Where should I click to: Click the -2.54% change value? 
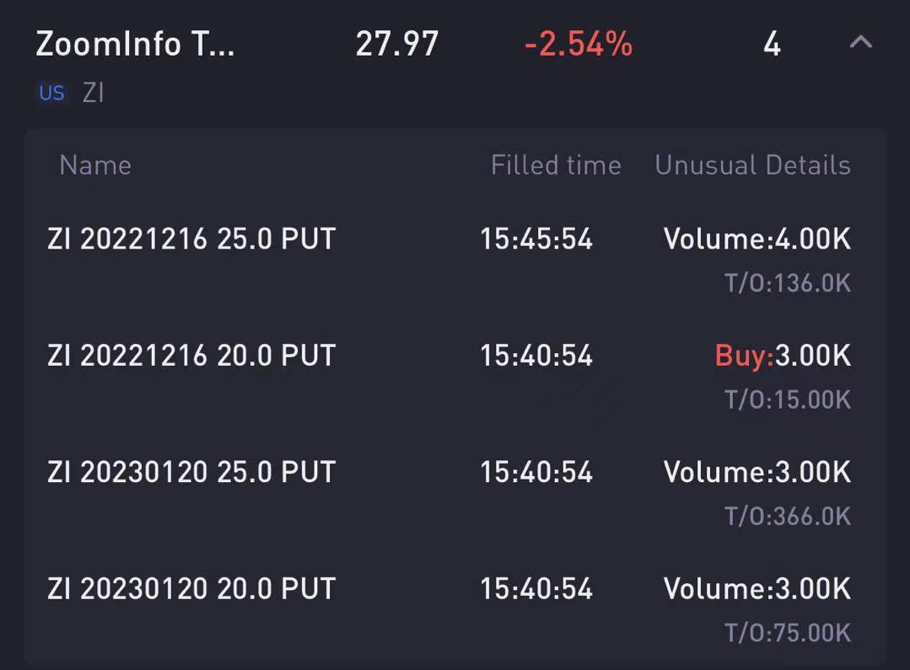pos(578,44)
